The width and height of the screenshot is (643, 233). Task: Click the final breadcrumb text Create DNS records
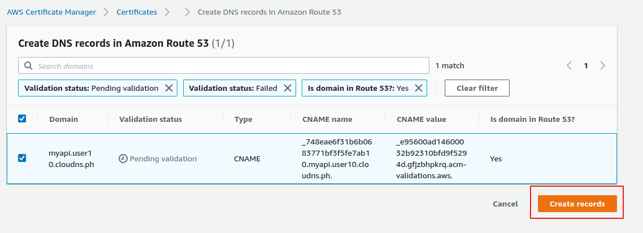[270, 12]
